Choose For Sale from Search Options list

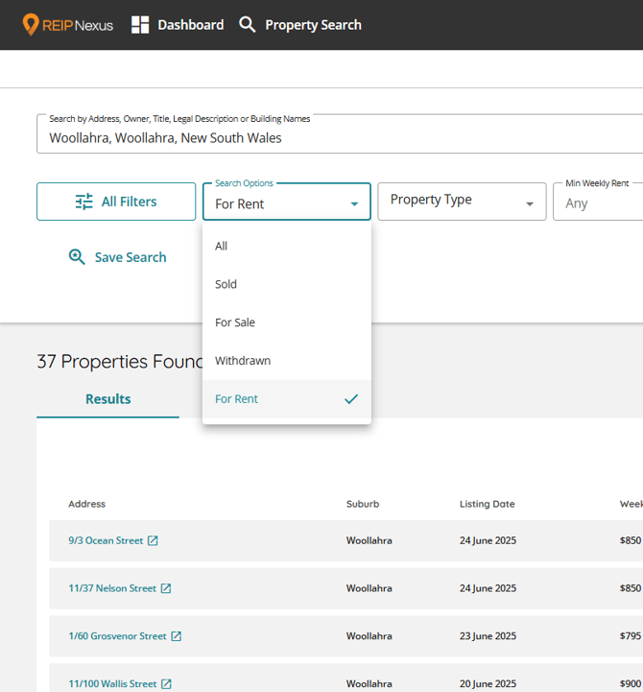[235, 322]
